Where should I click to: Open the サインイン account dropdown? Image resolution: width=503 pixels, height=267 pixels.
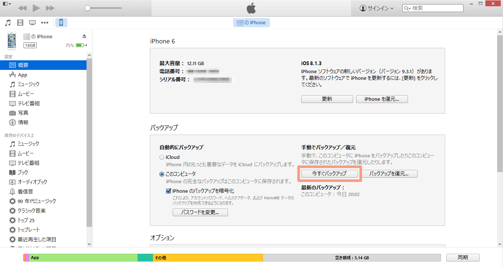pos(376,8)
